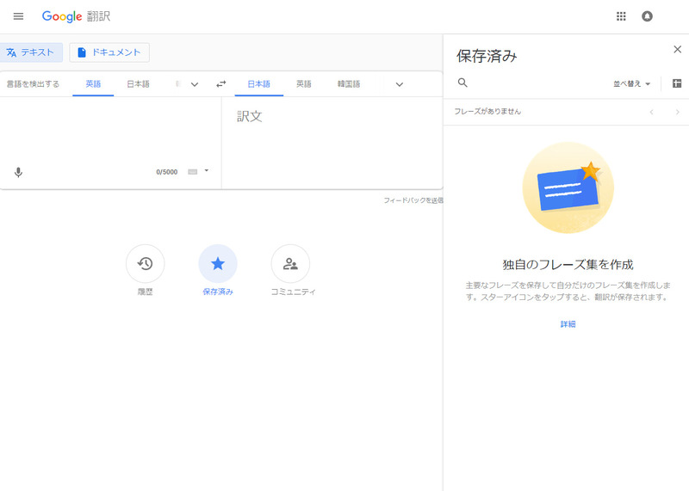
Task: Select 日本語 as target language
Action: (259, 83)
